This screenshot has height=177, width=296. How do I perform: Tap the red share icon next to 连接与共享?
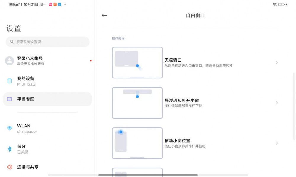tap(9, 167)
